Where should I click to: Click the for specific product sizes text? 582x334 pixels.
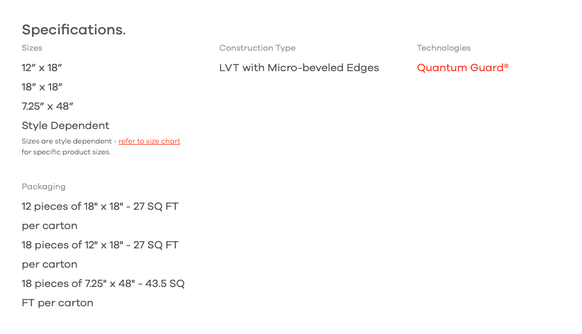coord(66,152)
